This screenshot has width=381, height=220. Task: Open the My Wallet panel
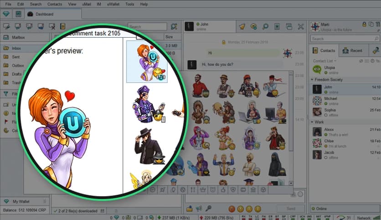[x=24, y=201]
